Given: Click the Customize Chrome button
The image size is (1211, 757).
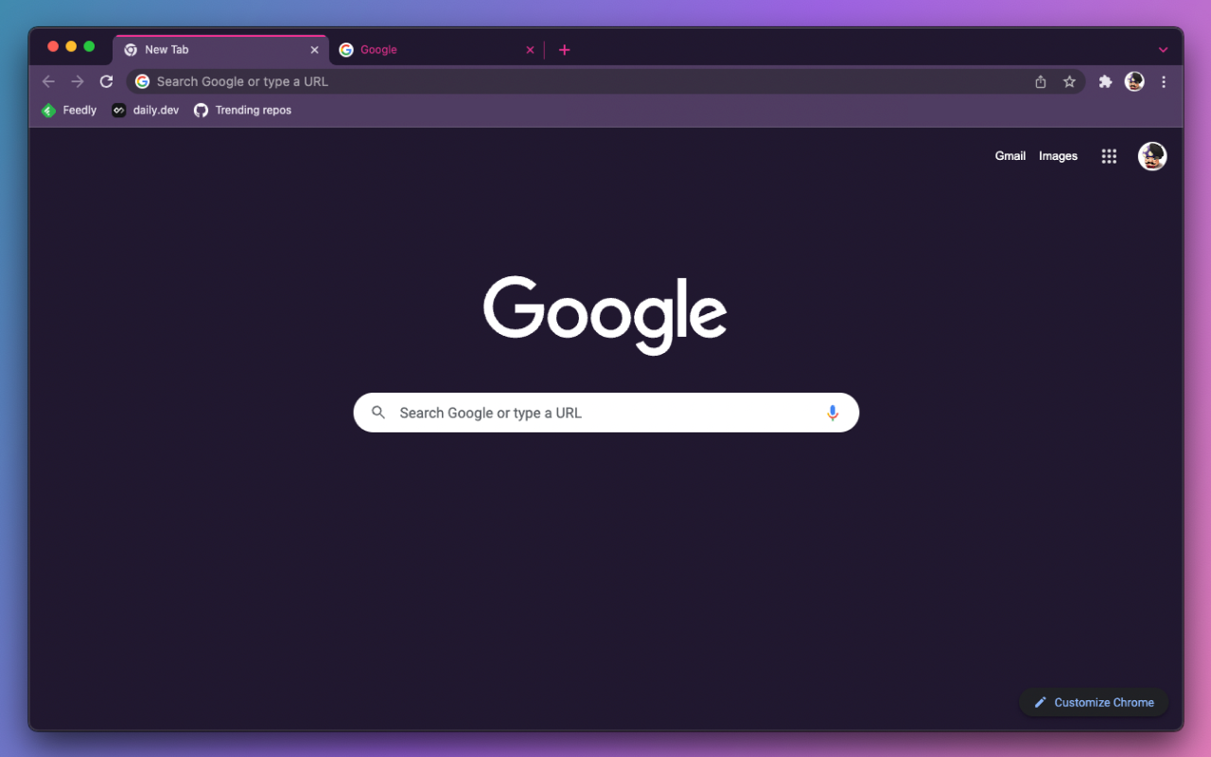Looking at the screenshot, I should (x=1094, y=702).
